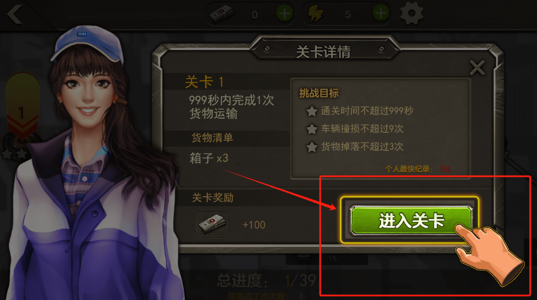Tap the cash stack icon in top bar
Screen dimensions: 537x300
coord(221,14)
